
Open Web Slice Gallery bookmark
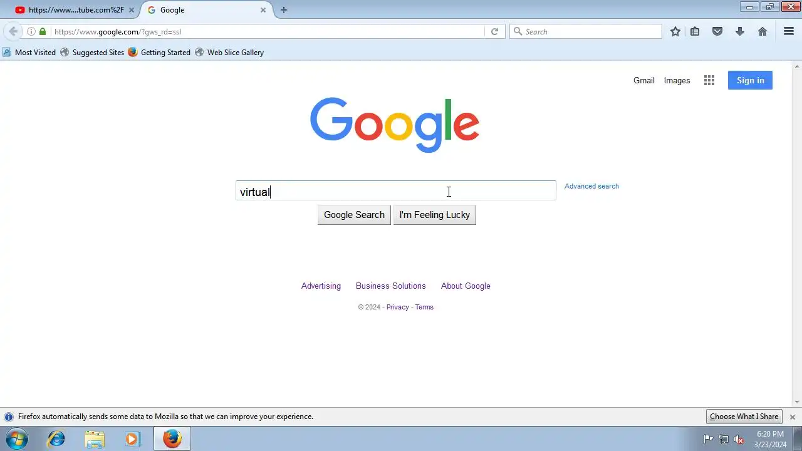(229, 53)
